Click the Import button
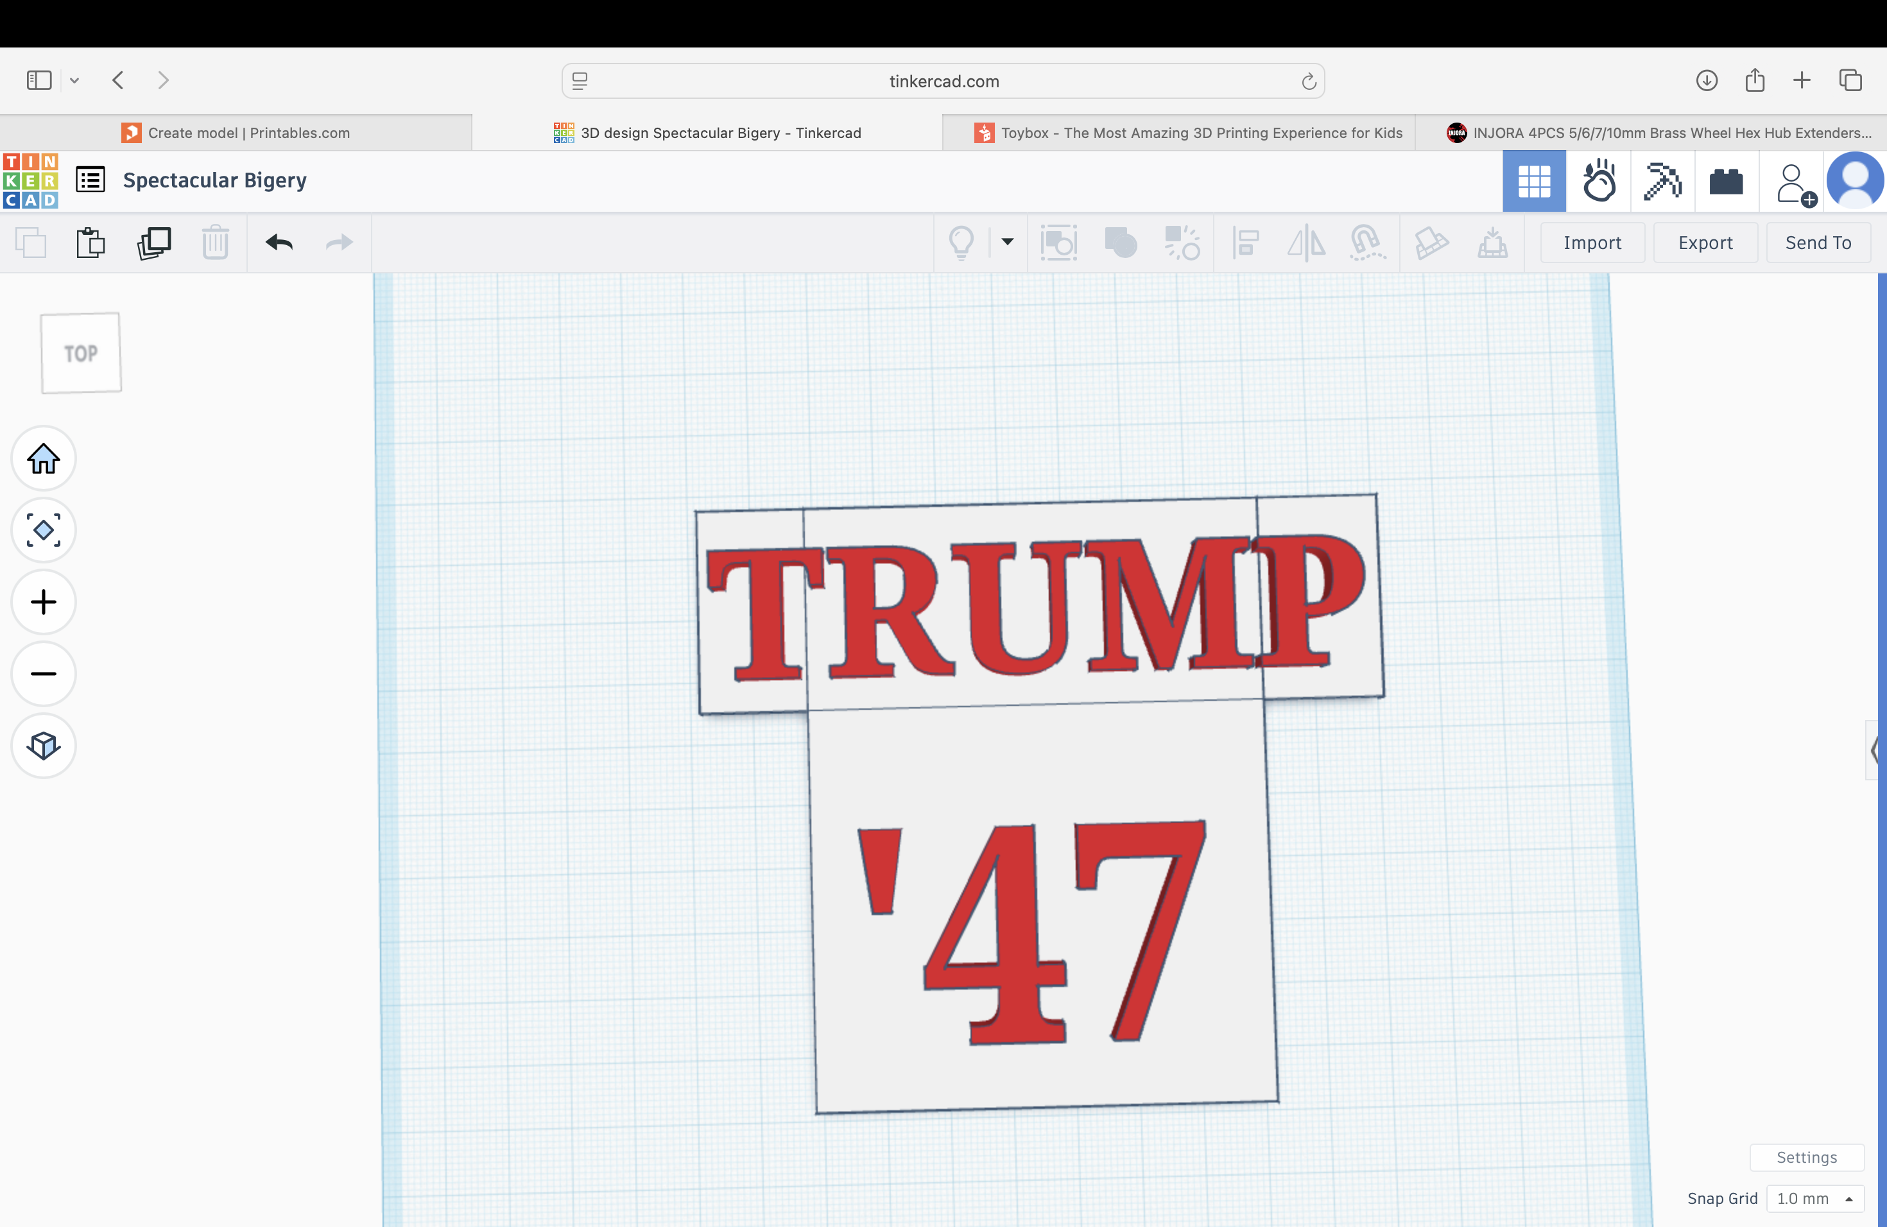 click(x=1592, y=243)
